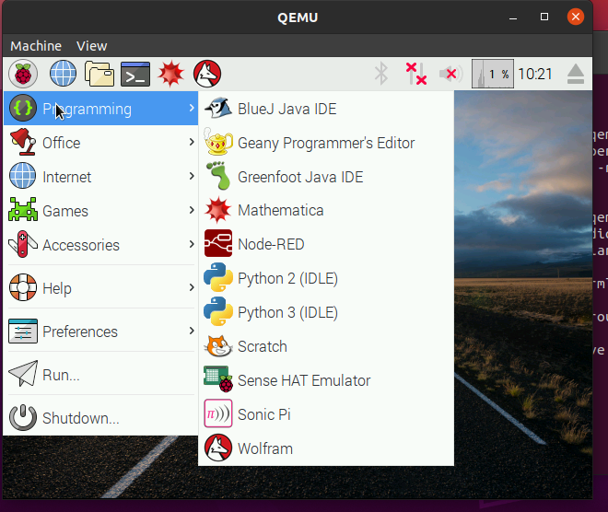Click the Geany teapot icon

click(218, 142)
